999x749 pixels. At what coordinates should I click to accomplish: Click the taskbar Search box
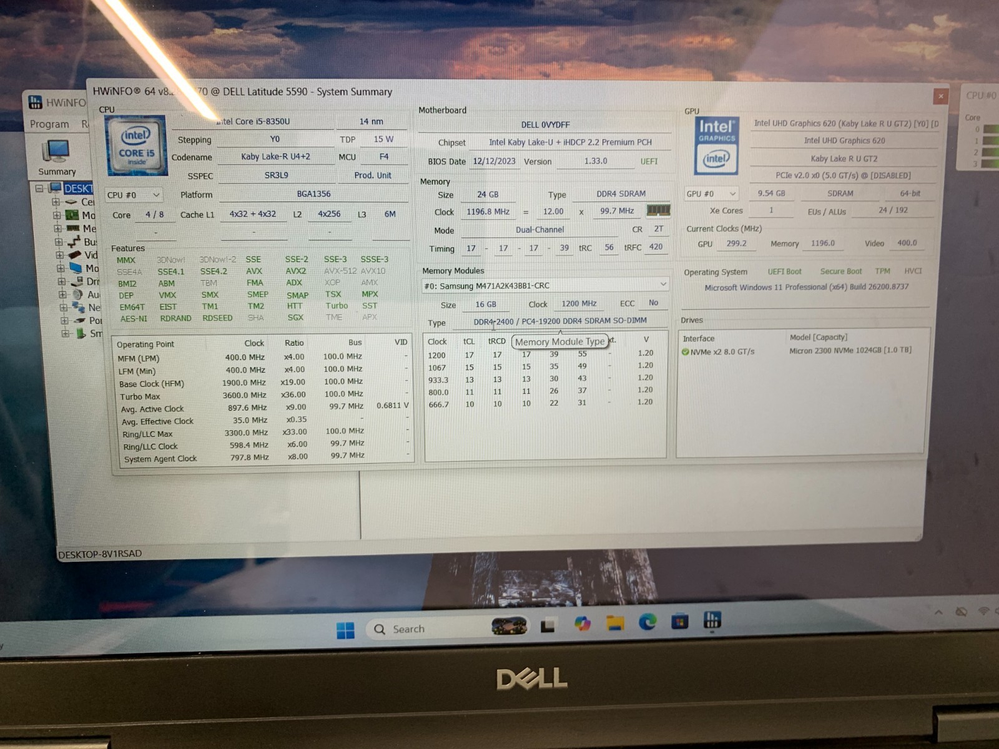pos(448,628)
